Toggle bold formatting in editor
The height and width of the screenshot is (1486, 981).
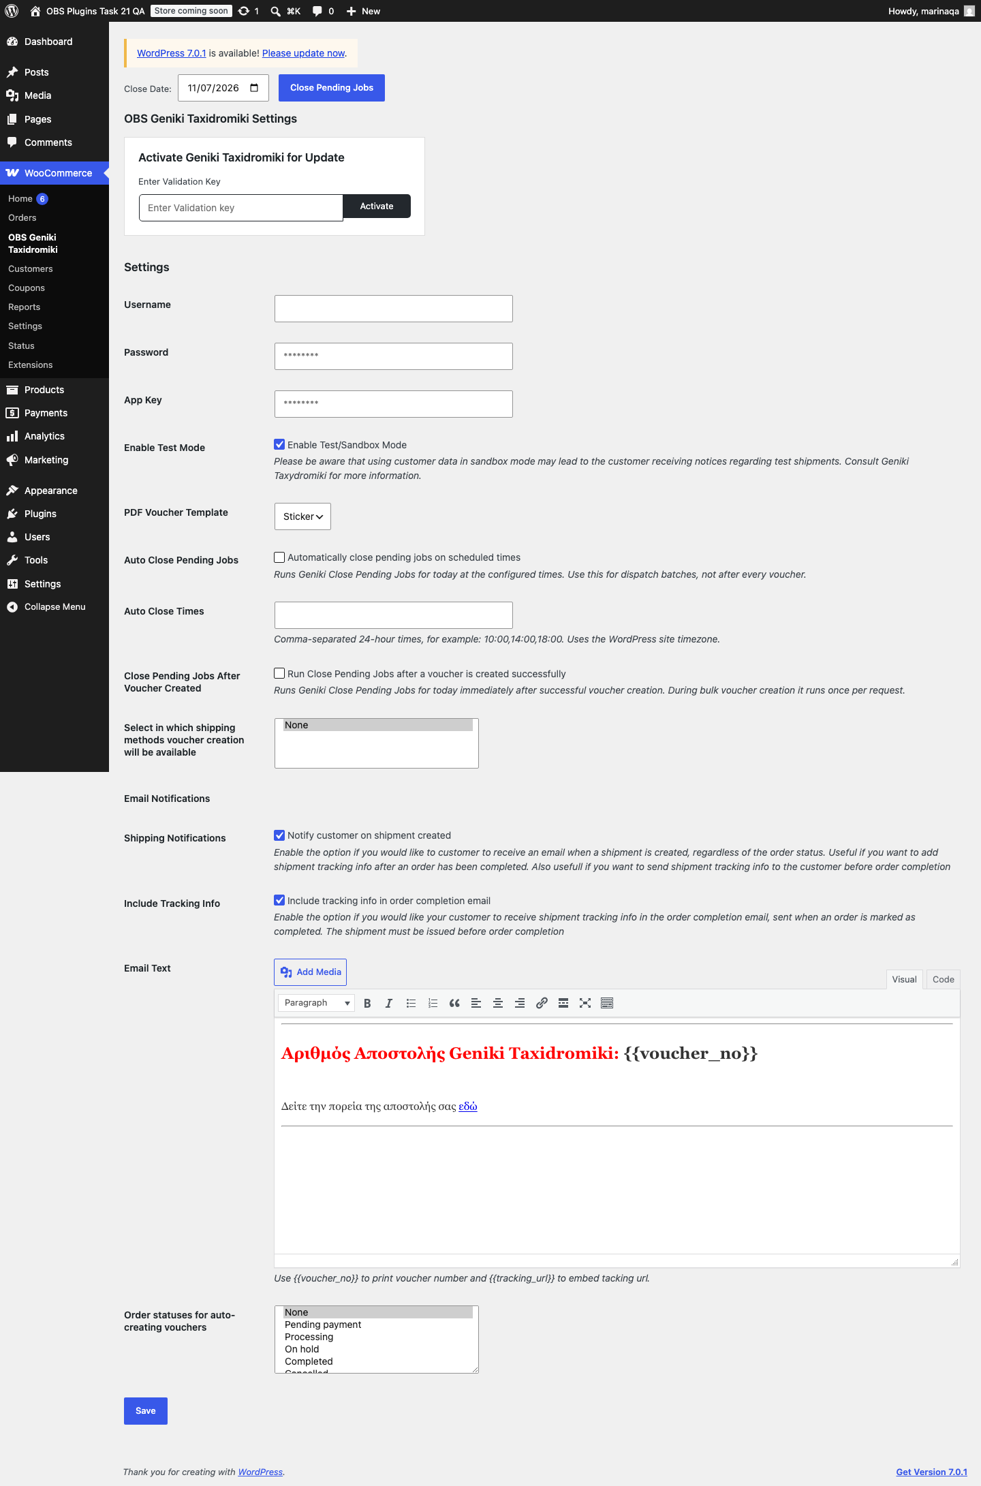point(367,1003)
